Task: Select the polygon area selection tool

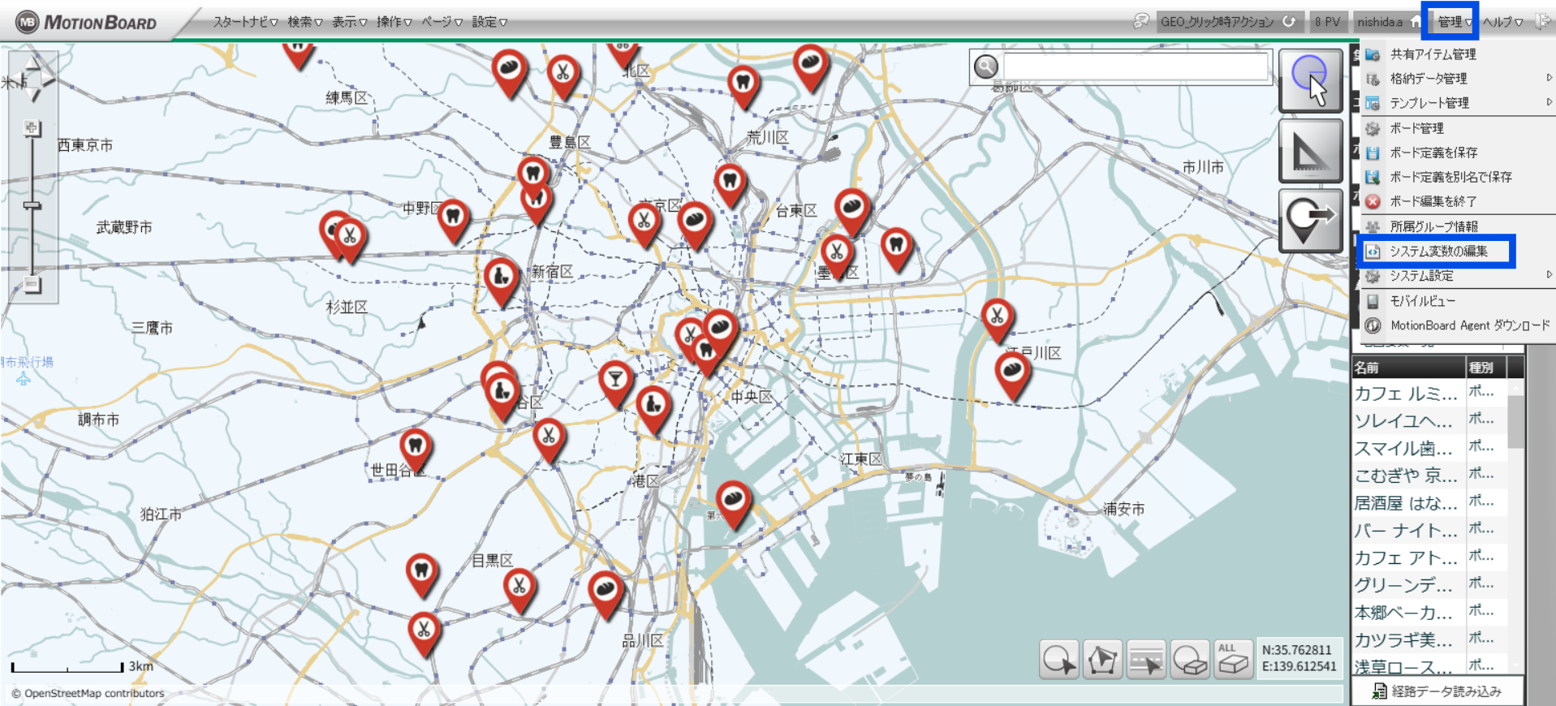Action: [1102, 660]
